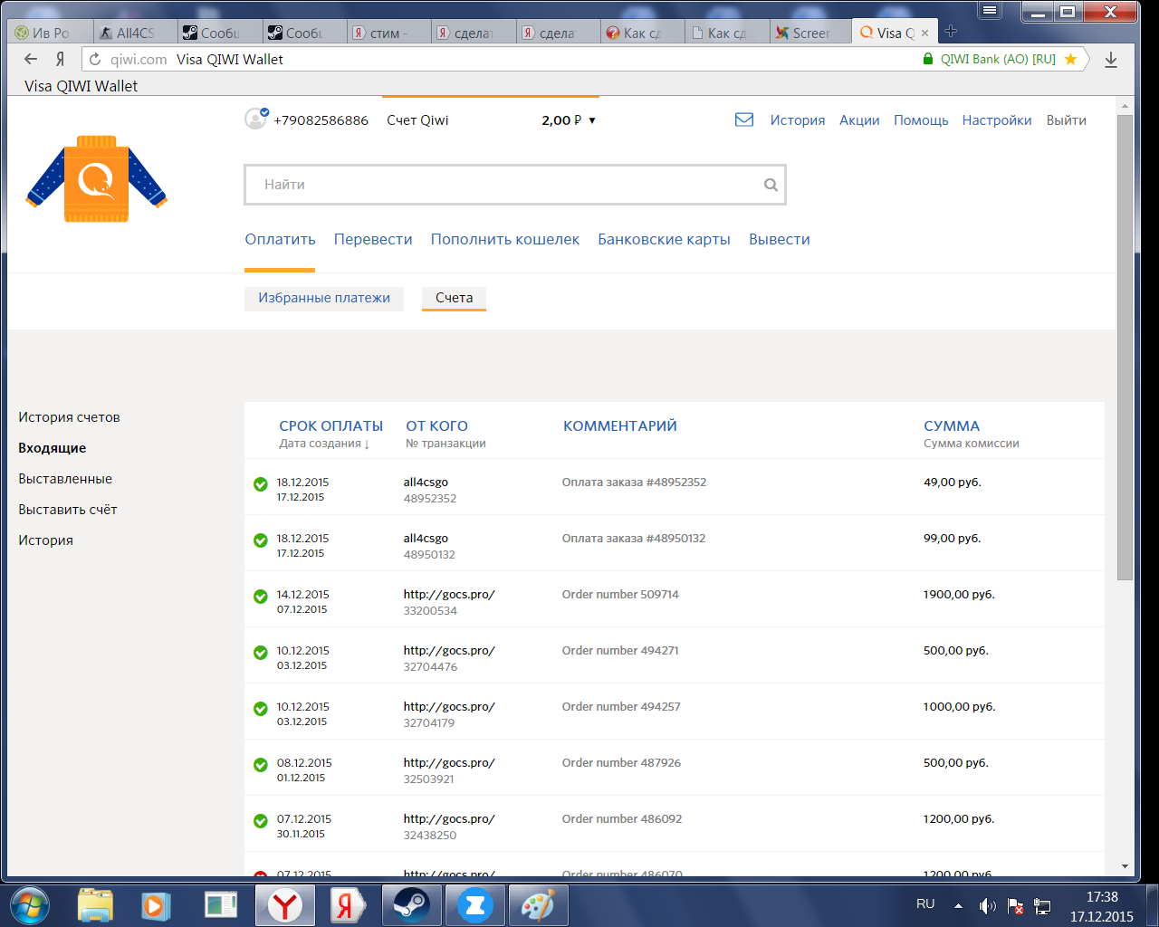Open the Оплатить section
This screenshot has width=1159, height=927.
[x=280, y=239]
